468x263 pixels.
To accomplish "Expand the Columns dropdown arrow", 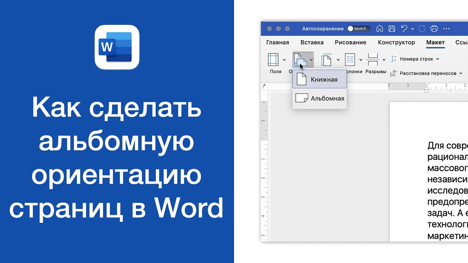I will pos(361,60).
